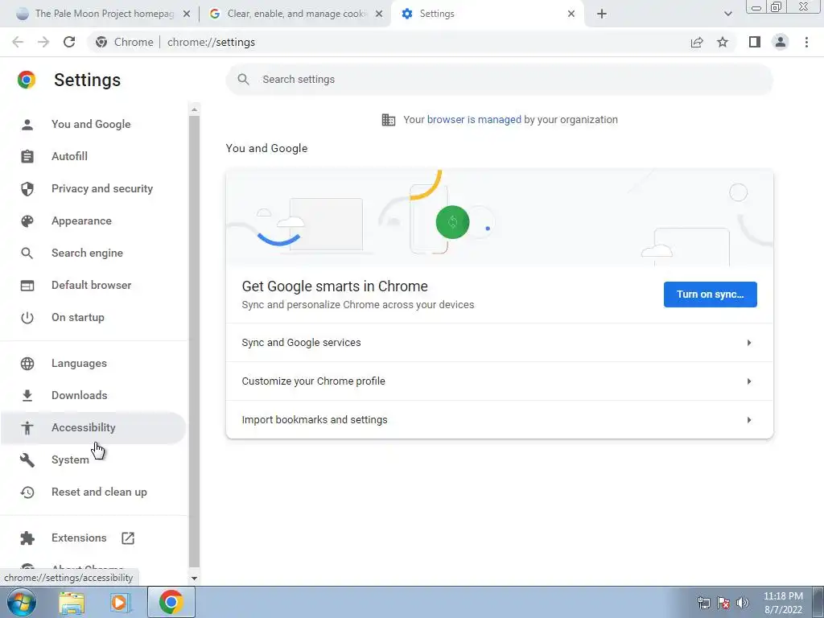Viewport: 824px width, 618px height.
Task: Open the side panel icon
Action: click(x=755, y=42)
